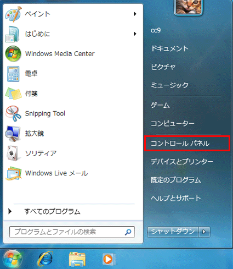Open shutdown options arrow menu
233x269 pixels.
tap(204, 232)
